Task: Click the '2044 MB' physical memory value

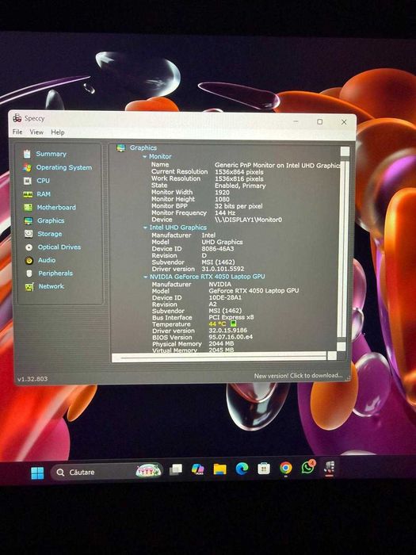Action: pos(221,343)
